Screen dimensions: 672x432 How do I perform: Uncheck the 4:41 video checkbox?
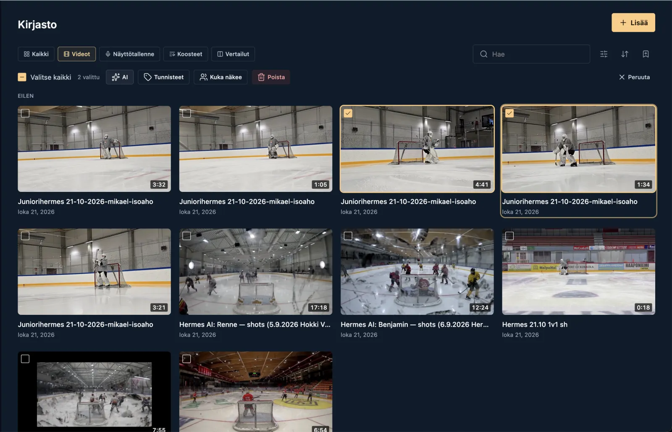[348, 113]
